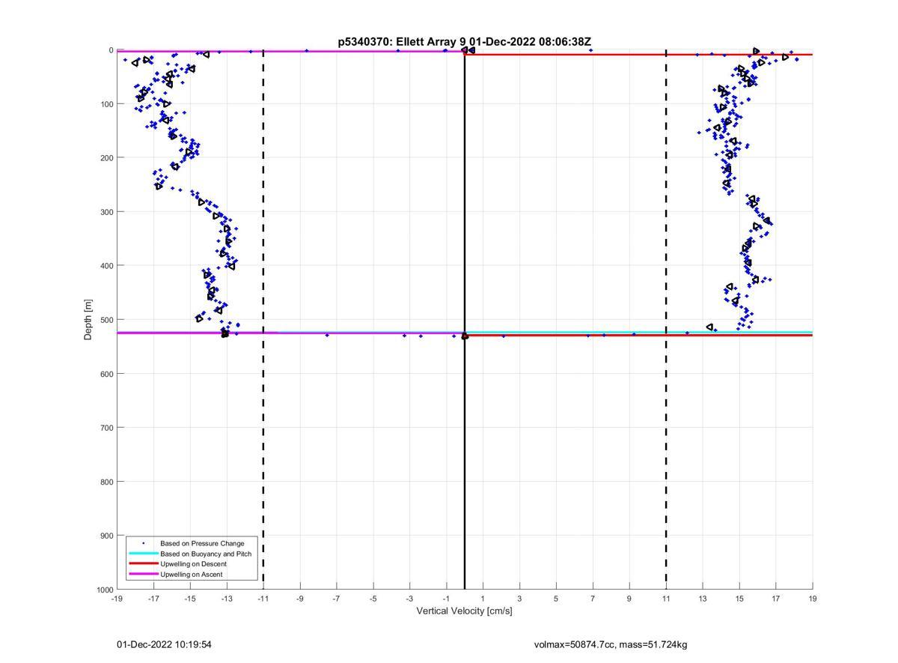Screen dimensions: 898x663
Task: Click x-axis tick label 11
Action: click(x=666, y=599)
